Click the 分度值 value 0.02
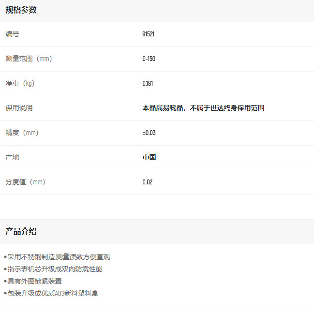 point(148,182)
